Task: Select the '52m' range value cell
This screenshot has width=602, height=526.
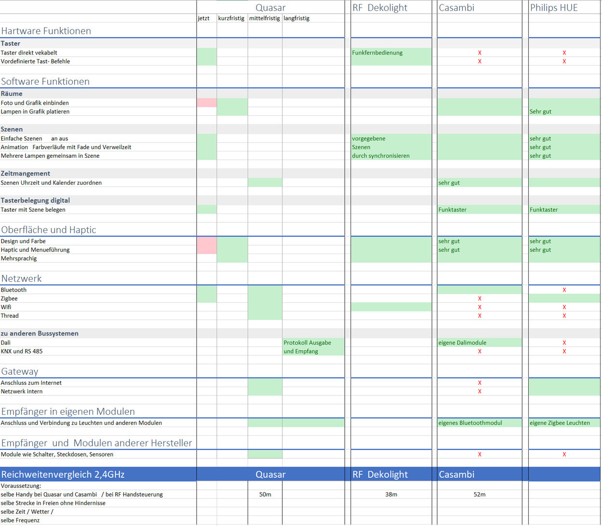Action: click(480, 495)
